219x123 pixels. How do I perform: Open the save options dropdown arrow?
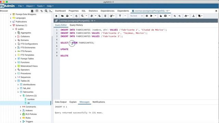pos(71,16)
